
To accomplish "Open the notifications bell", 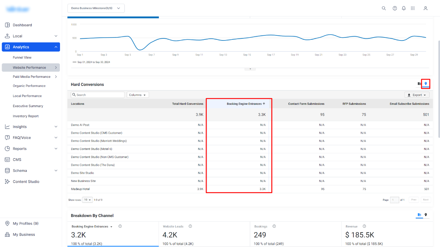I will tap(404, 8).
